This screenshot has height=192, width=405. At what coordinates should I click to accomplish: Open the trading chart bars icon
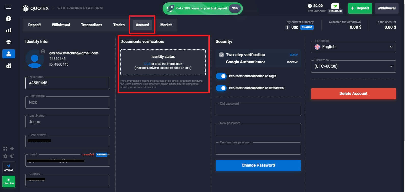[x=9, y=30]
